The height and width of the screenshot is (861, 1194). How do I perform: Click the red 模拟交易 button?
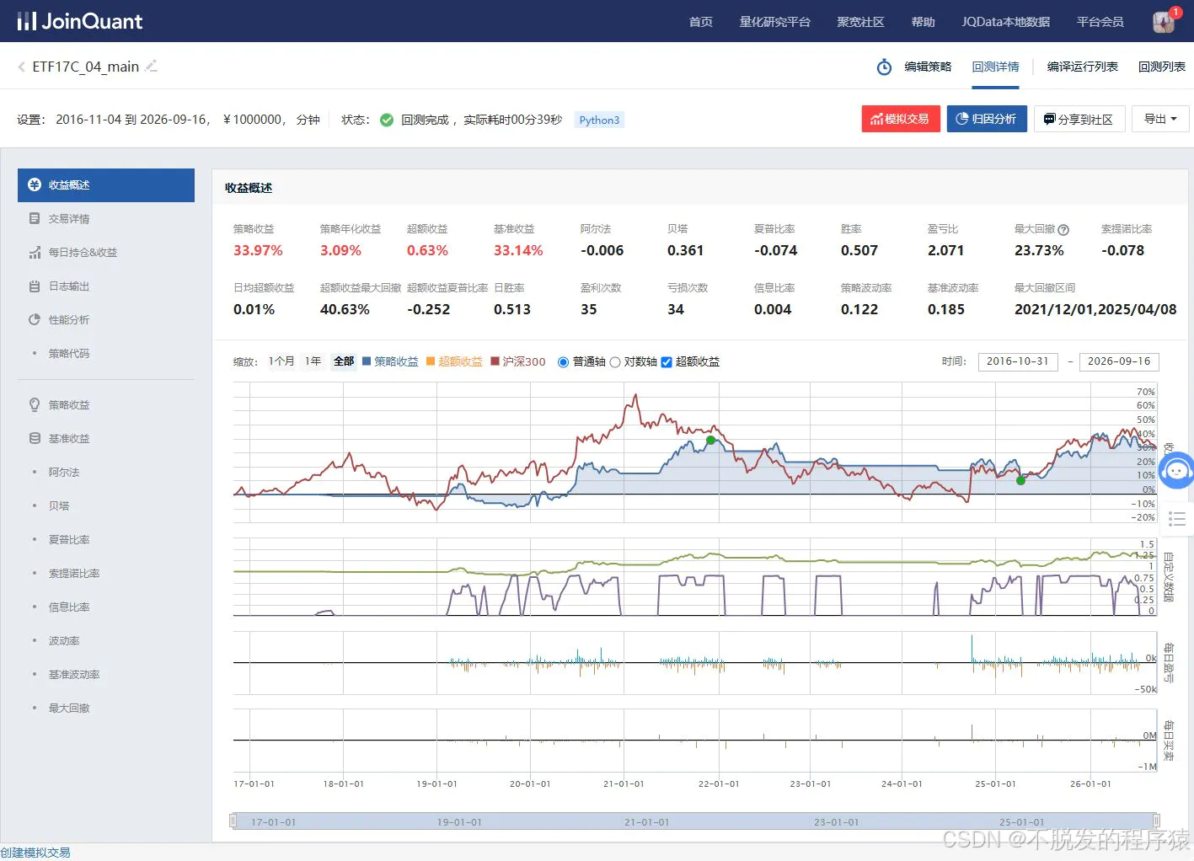(x=901, y=119)
